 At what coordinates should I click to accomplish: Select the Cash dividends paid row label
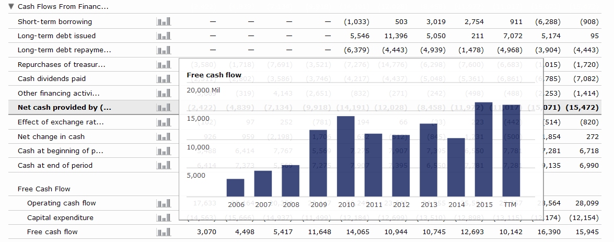(x=52, y=79)
